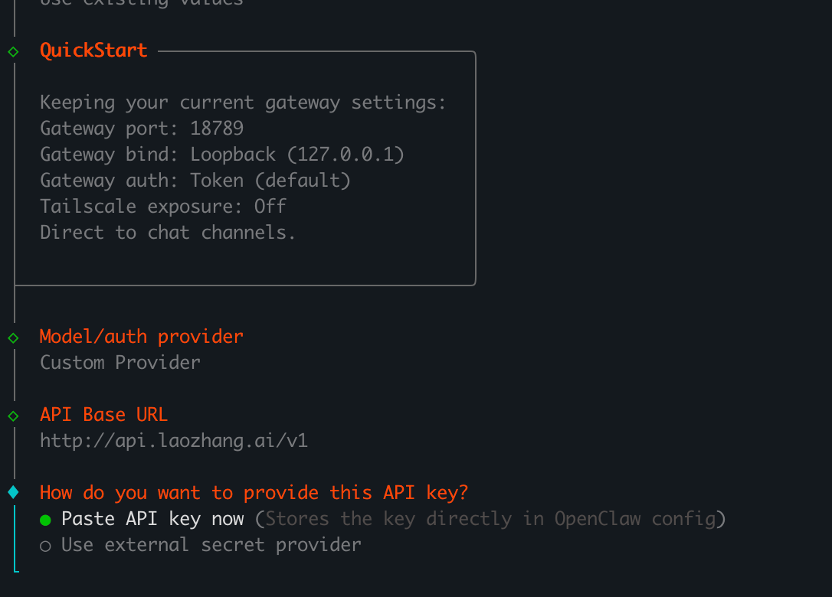Expand the QuickStart section
The height and width of the screenshot is (597, 832).
[93, 50]
